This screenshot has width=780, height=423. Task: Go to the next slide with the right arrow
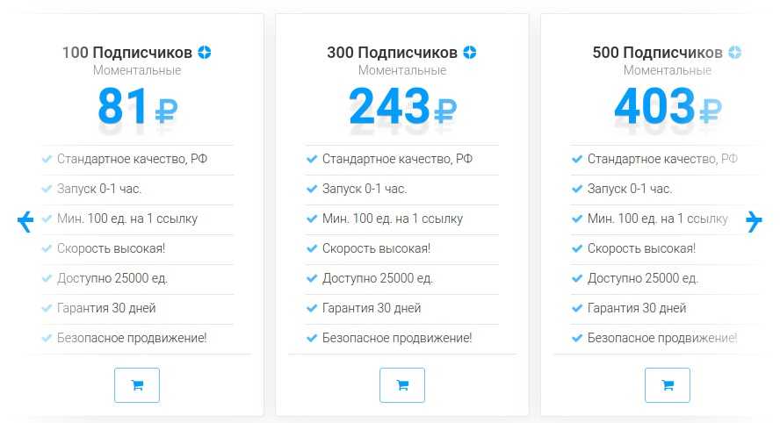point(754,221)
